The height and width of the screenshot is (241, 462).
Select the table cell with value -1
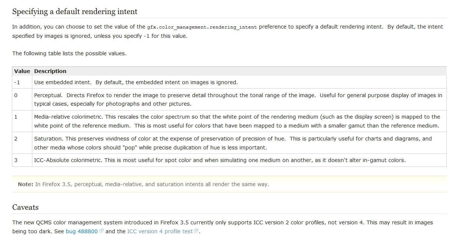[x=22, y=82]
